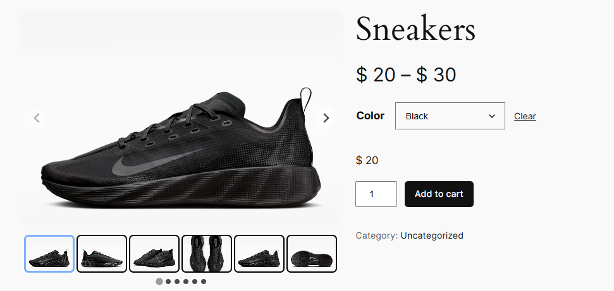
Task: Select the second sneaker thumbnail
Action: click(x=102, y=254)
